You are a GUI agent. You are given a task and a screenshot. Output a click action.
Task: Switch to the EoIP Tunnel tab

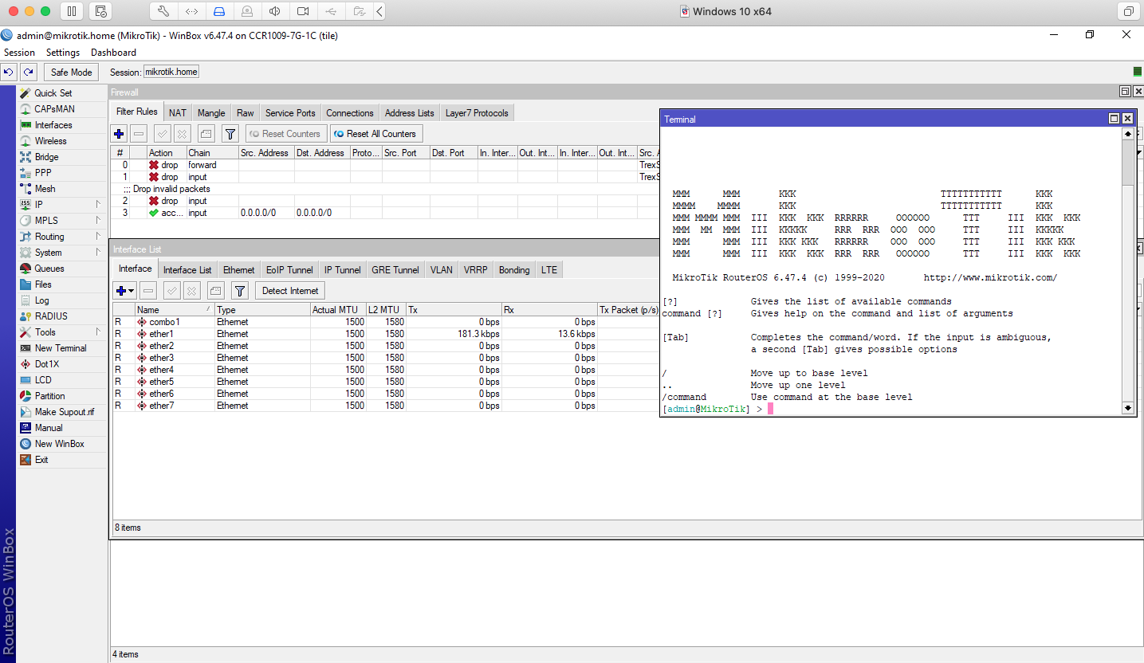pyautogui.click(x=290, y=270)
